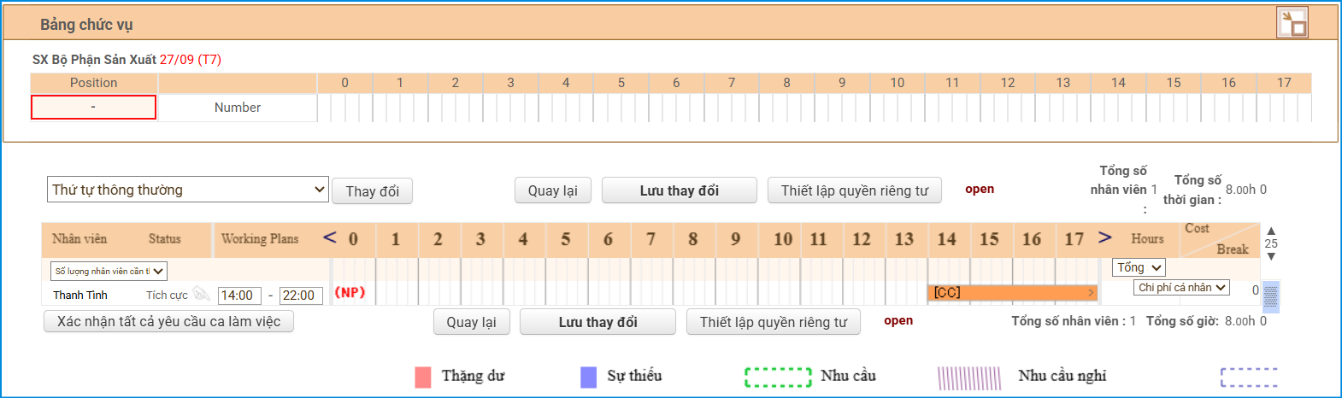Screen dimensions: 1342x398
Task: Open the Tổng dropdown under Hours
Action: point(1139,268)
